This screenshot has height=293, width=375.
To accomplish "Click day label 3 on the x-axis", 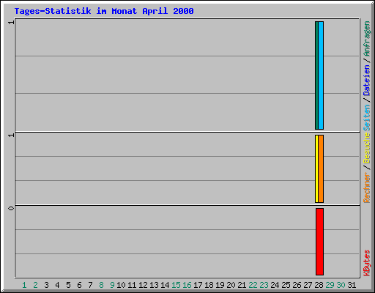I will 46,285.
